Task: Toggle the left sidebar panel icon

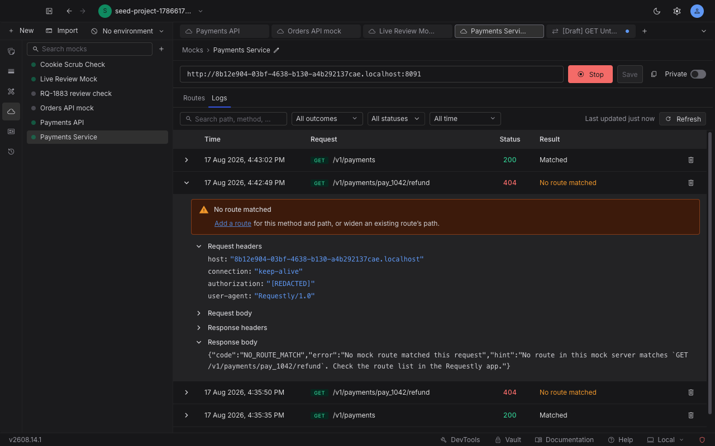Action: point(49,11)
